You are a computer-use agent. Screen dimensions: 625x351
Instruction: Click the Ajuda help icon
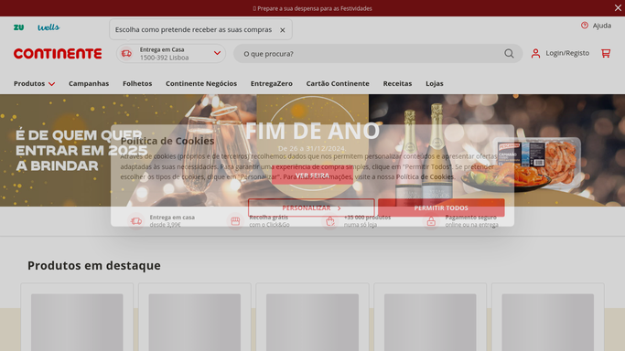(x=585, y=26)
